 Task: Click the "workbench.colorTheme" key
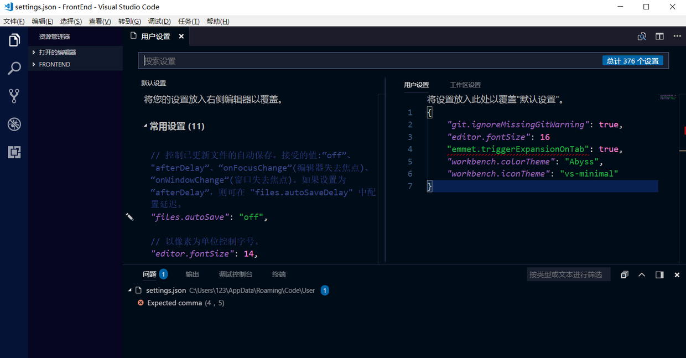(501, 162)
